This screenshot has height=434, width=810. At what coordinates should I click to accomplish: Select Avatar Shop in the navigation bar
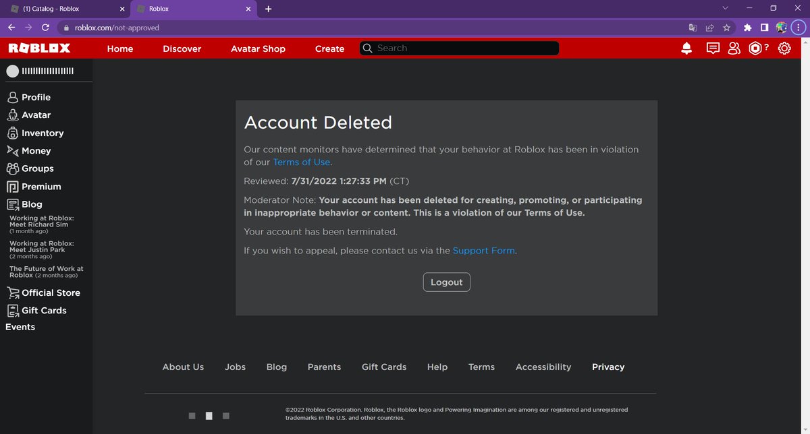(x=258, y=49)
